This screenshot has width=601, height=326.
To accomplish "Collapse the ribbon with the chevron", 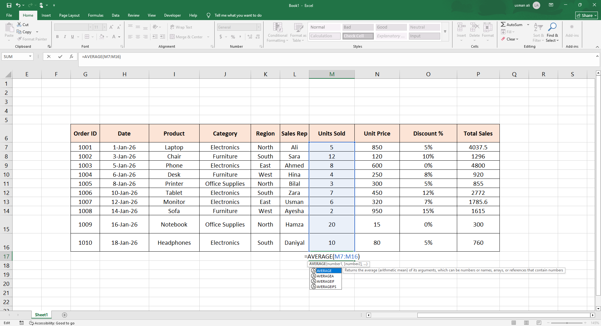I will (x=597, y=47).
